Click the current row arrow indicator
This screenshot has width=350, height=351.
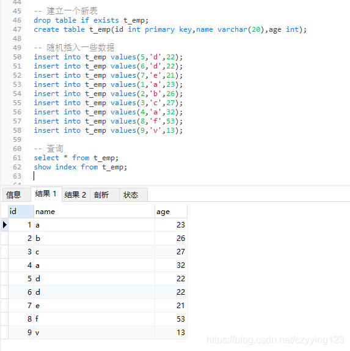pos(5,225)
